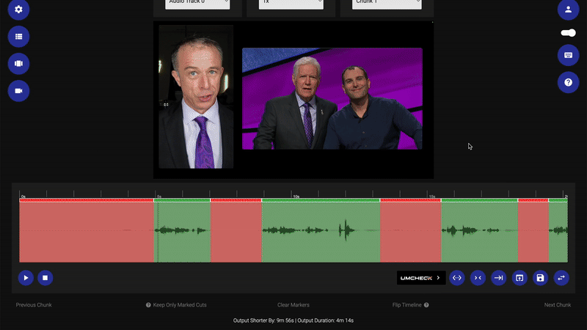Click the arrow-to-bar tab icon
This screenshot has width=587, height=330.
[x=499, y=278]
